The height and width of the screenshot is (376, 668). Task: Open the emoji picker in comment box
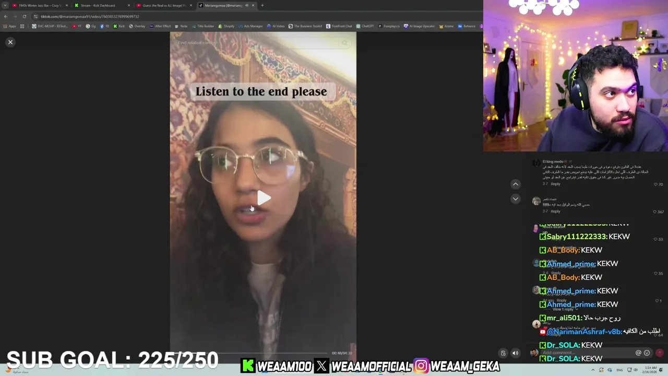(x=647, y=352)
